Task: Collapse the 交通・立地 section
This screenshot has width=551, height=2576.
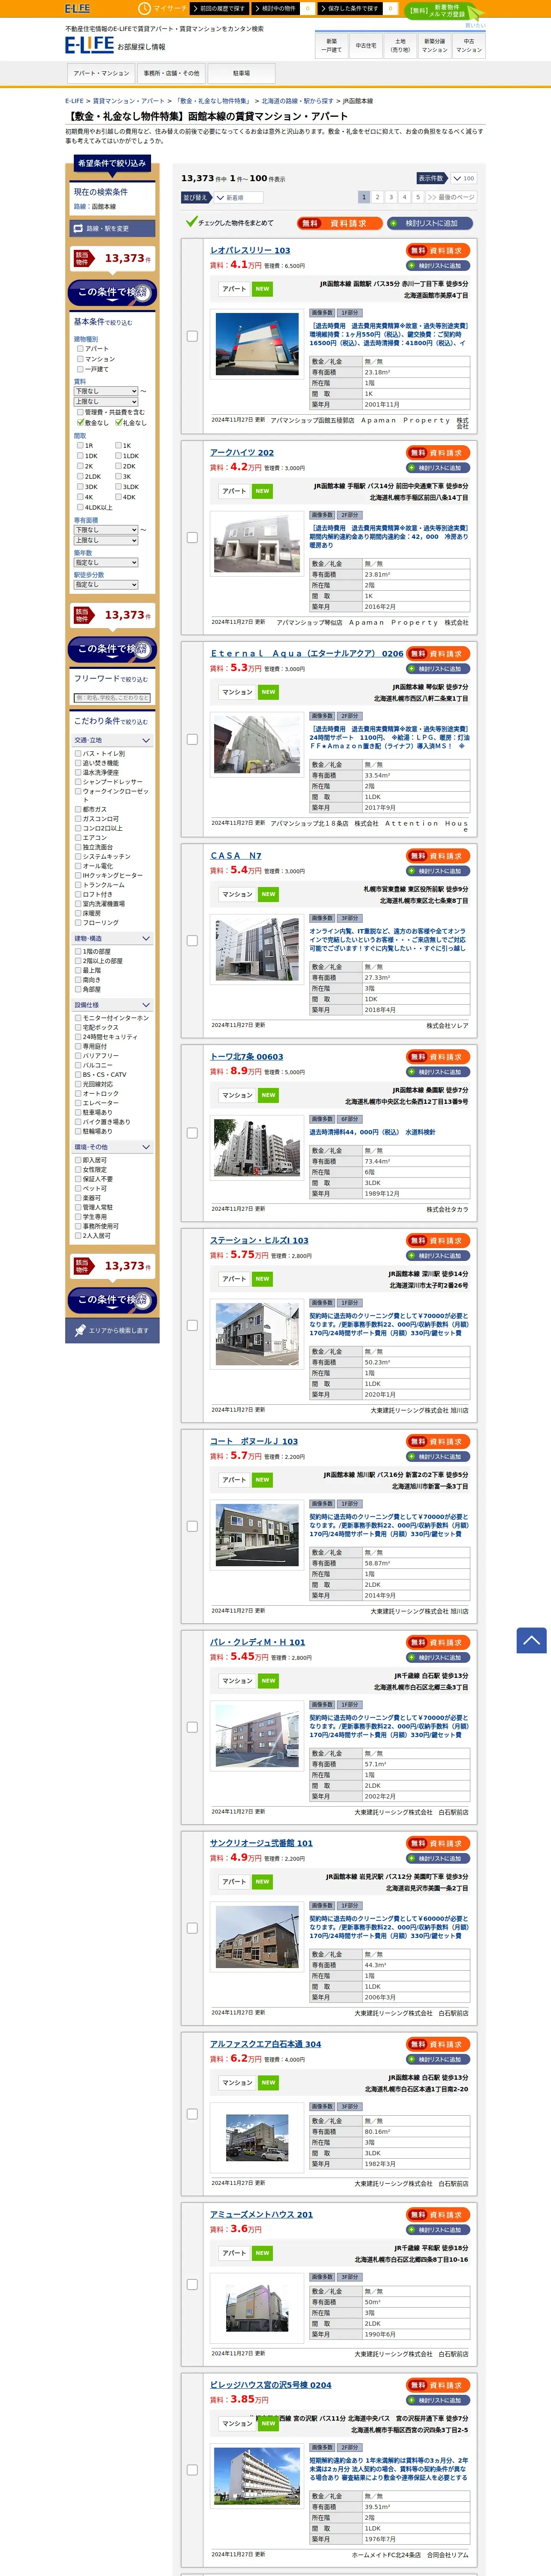Action: click(x=112, y=741)
